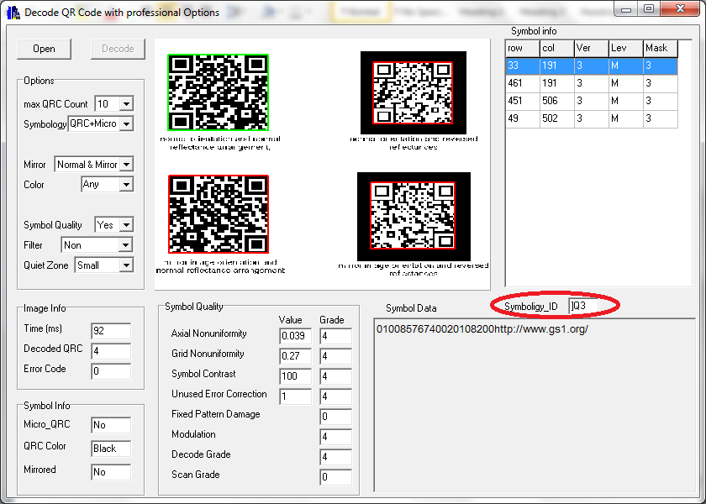Image resolution: width=706 pixels, height=504 pixels.
Task: Click the Grid Nonuniformity grade field
Action: [x=335, y=356]
